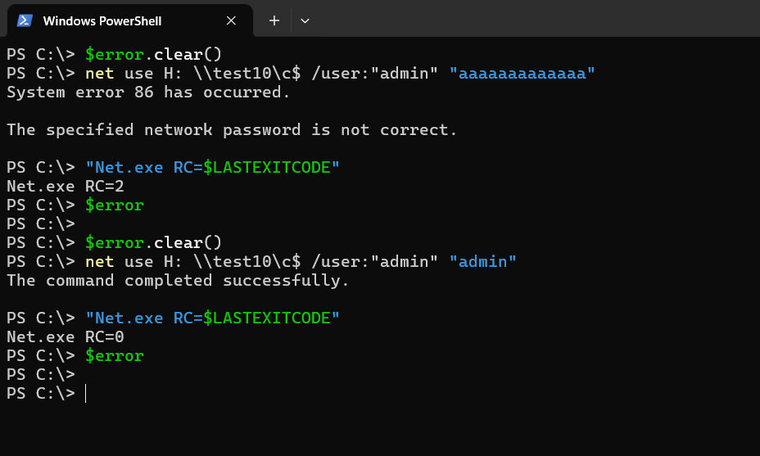The image size is (760, 456).
Task: Click the "admin" password string in blue
Action: [x=482, y=262]
